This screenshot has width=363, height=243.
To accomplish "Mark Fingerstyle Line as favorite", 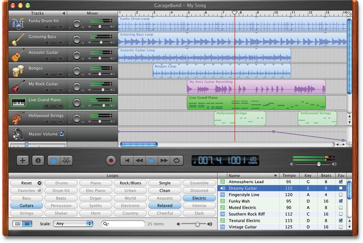I will [x=341, y=194].
